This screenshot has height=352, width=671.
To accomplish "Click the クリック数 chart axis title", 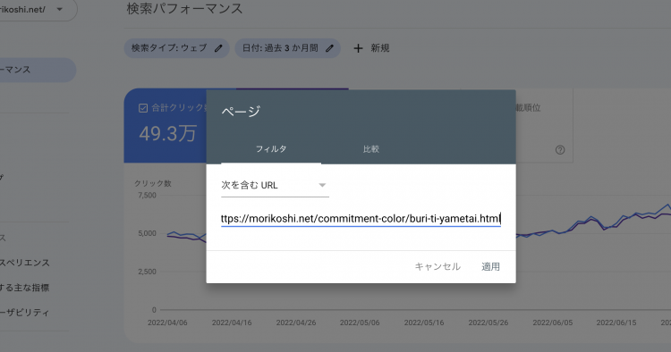I will [x=153, y=184].
